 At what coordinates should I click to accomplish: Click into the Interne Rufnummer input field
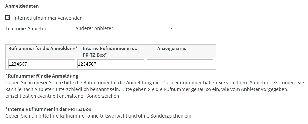[111, 64]
